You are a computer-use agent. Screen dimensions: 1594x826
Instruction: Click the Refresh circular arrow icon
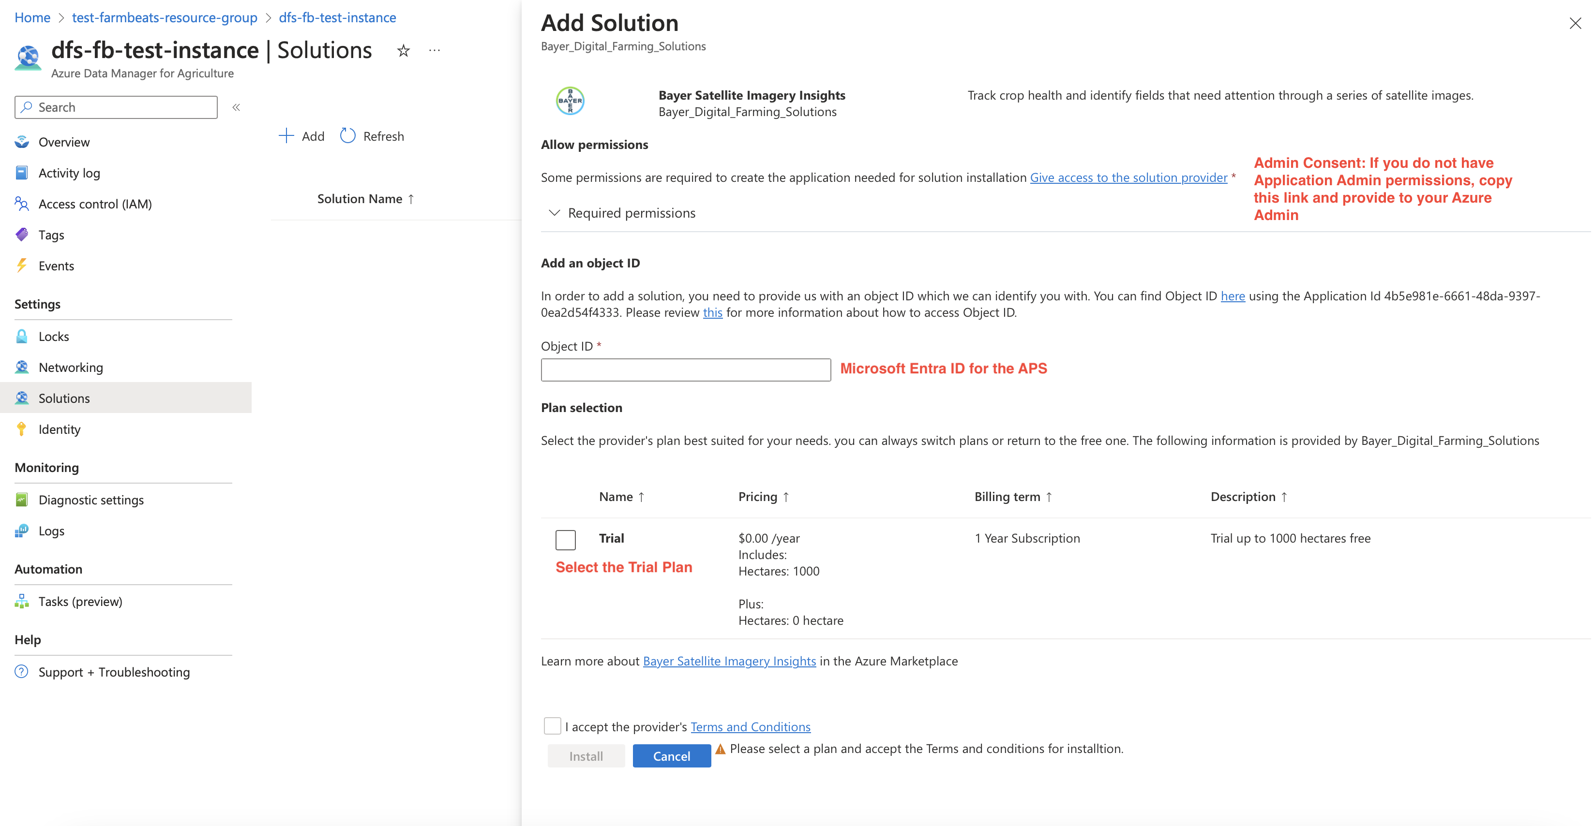(348, 136)
